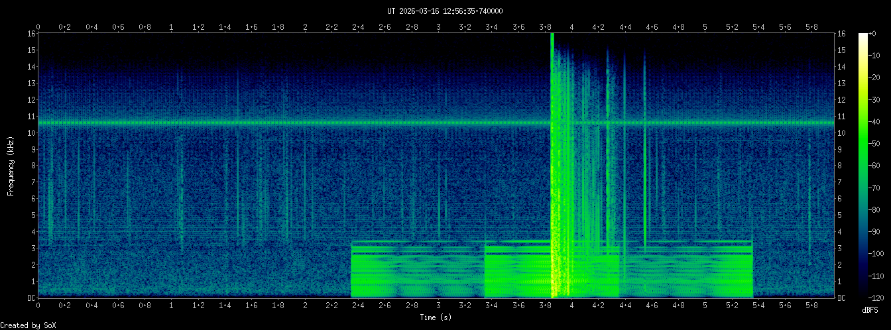Click the DC label on left frequency axis

pyautogui.click(x=30, y=298)
